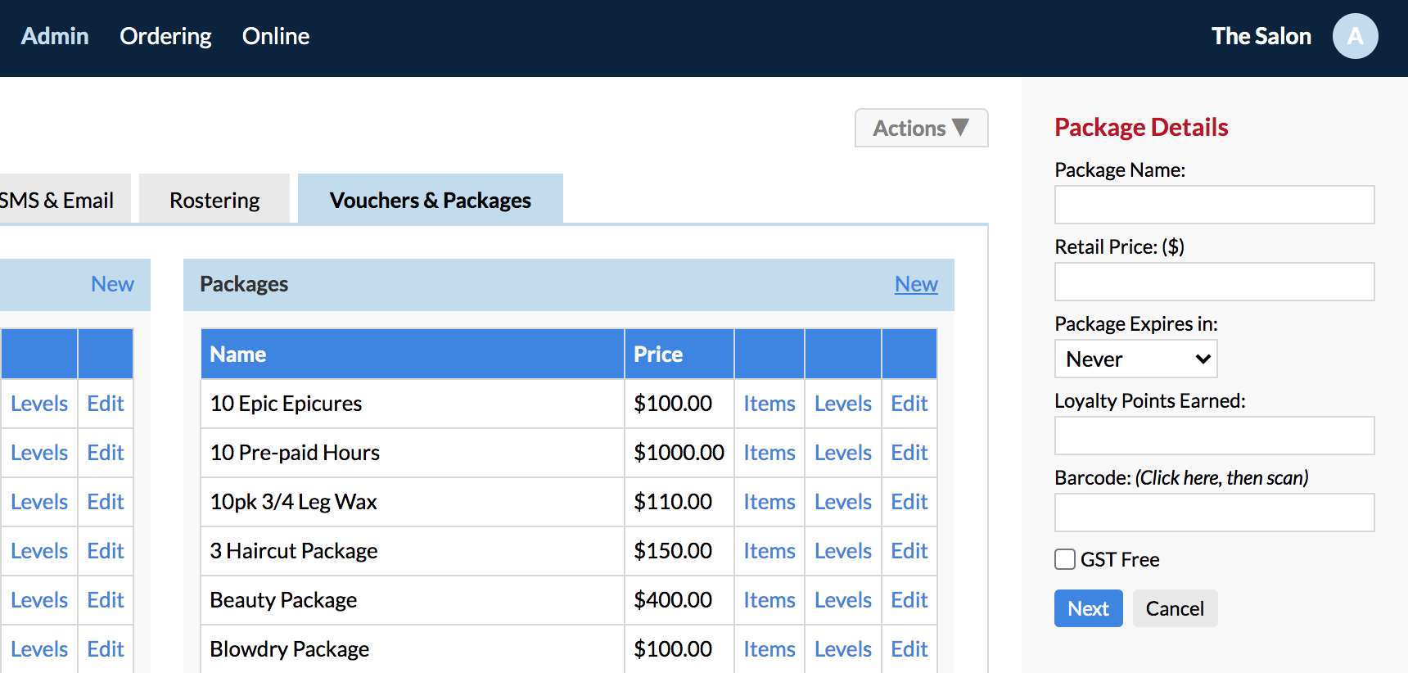1408x673 pixels.
Task: Open the Online menu
Action: (276, 36)
